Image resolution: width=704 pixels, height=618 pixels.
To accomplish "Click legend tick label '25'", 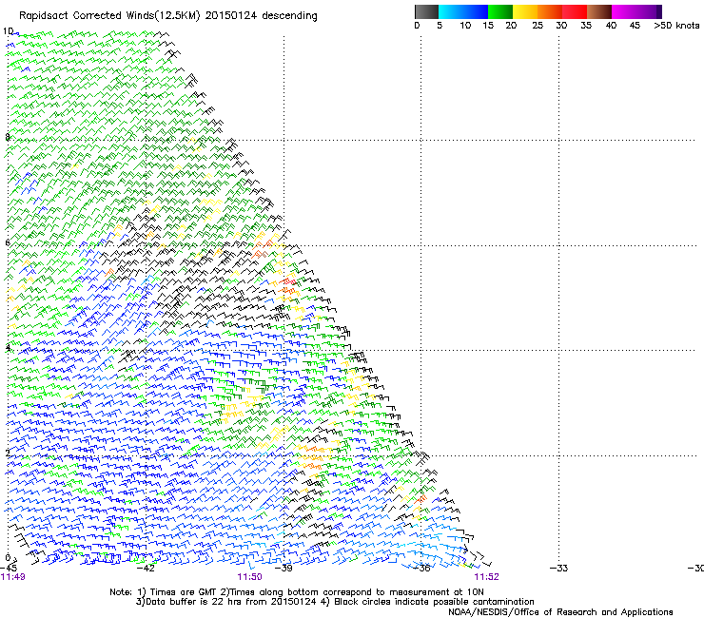I will (x=538, y=26).
